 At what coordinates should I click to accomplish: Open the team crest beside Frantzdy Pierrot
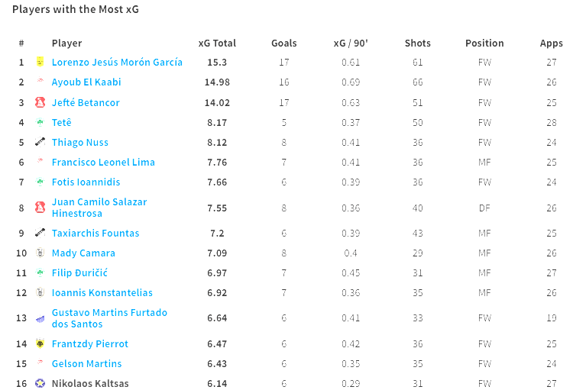pos(40,343)
